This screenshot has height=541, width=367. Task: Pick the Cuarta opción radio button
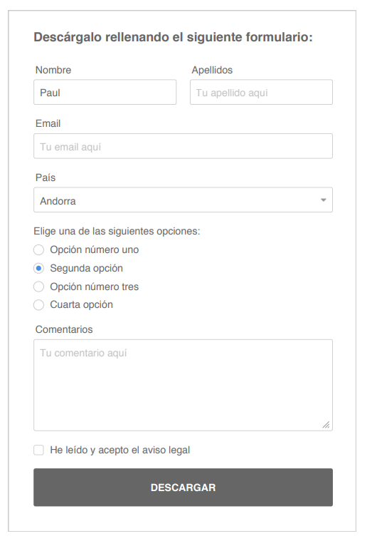(x=38, y=305)
